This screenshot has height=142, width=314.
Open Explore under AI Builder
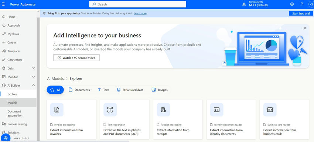[18, 94]
